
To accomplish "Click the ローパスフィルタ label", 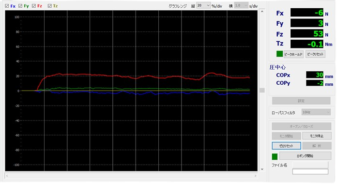I will coord(283,113).
